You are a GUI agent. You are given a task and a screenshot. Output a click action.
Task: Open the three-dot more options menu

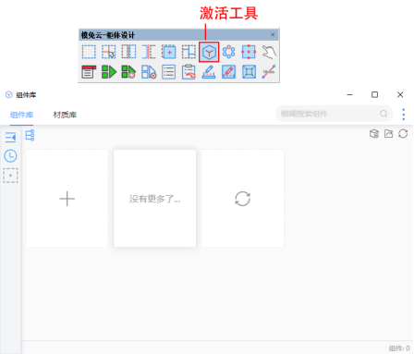click(404, 115)
